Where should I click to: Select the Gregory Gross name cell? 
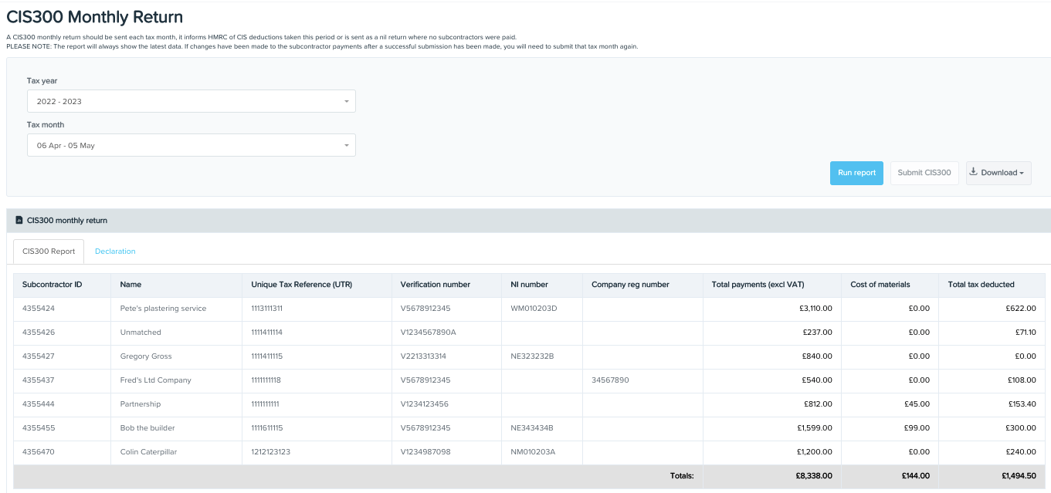pyautogui.click(x=146, y=356)
